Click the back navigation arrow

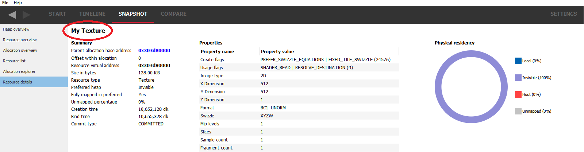pos(12,15)
